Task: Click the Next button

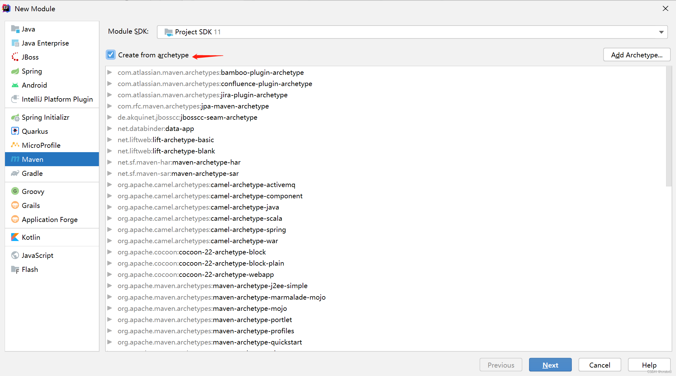Action: point(550,365)
